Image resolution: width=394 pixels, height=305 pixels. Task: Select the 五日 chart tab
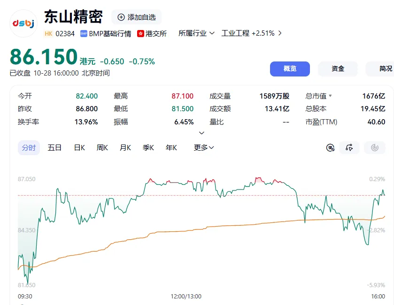tap(54, 148)
